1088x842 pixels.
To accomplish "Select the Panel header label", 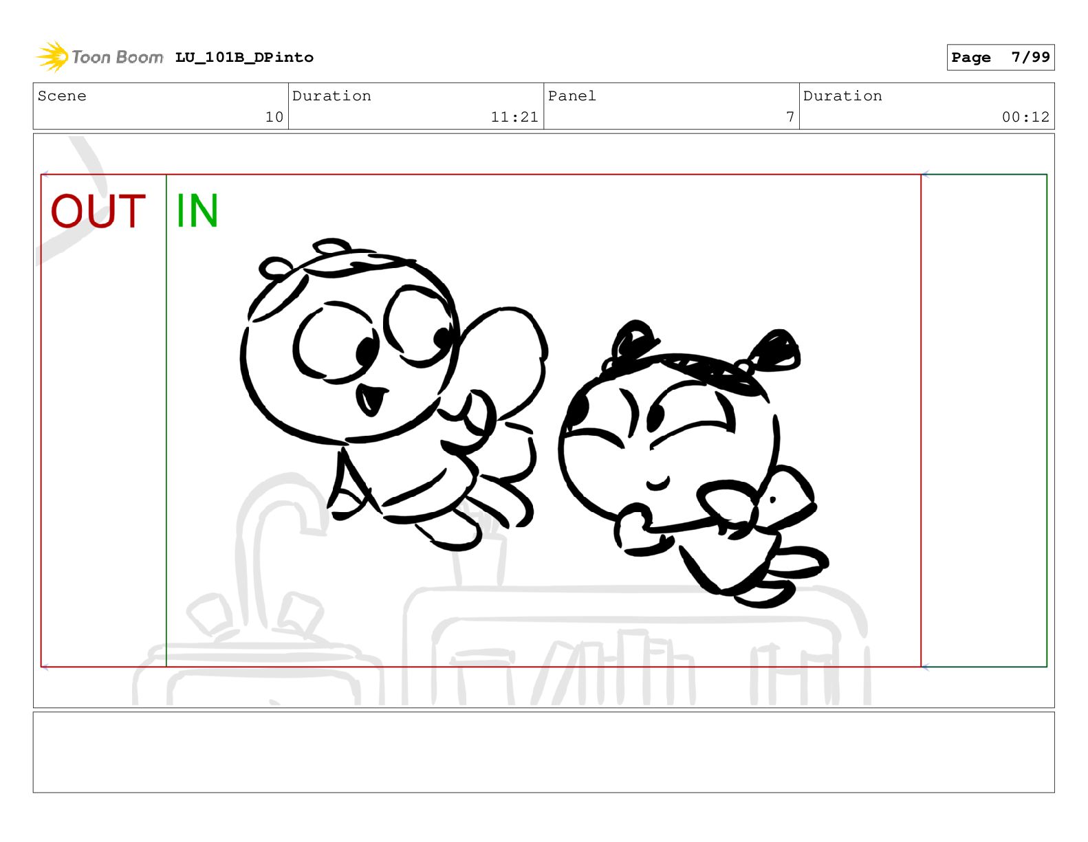I will click(x=572, y=96).
